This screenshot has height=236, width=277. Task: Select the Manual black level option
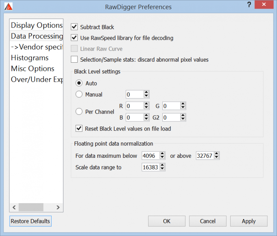[79, 94]
